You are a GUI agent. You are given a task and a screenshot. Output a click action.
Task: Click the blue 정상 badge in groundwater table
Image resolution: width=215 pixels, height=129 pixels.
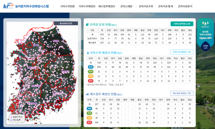(90, 67)
